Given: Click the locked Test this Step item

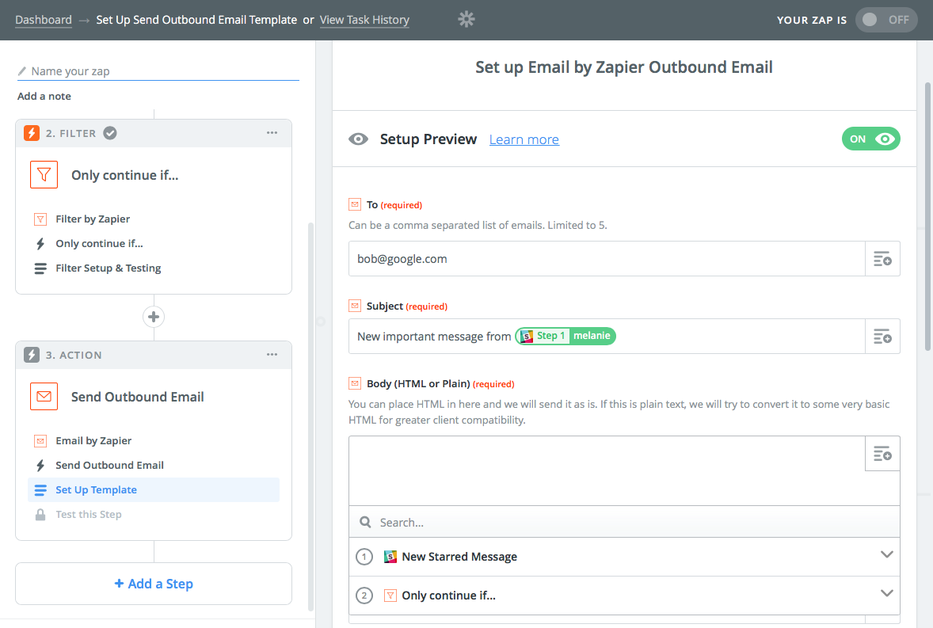Looking at the screenshot, I should (x=89, y=515).
